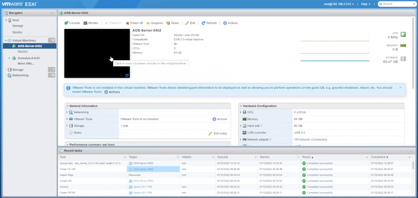Expand the VMware Tools row
Viewport: 418px width, 198px height.
[67, 119]
